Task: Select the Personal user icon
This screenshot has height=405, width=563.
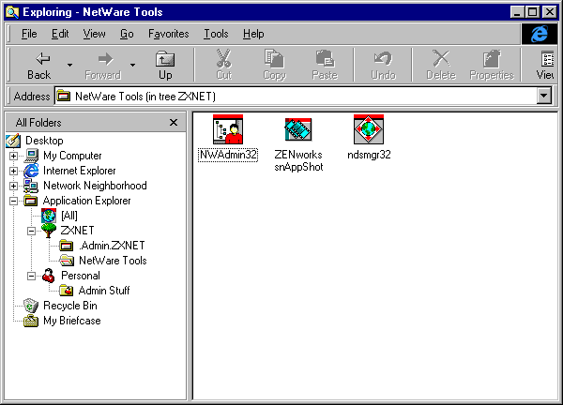Action: pos(49,276)
